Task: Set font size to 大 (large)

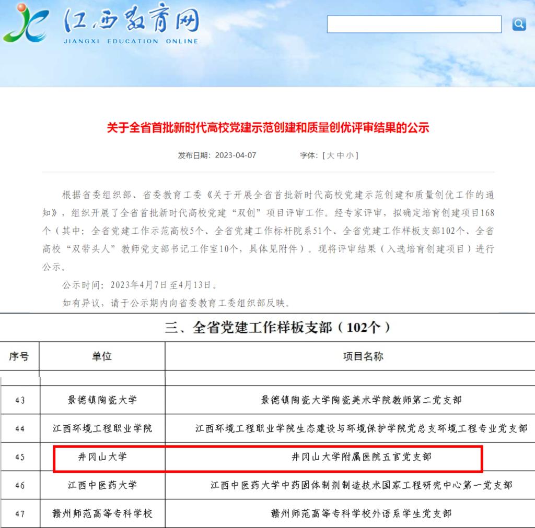Action: click(330, 155)
